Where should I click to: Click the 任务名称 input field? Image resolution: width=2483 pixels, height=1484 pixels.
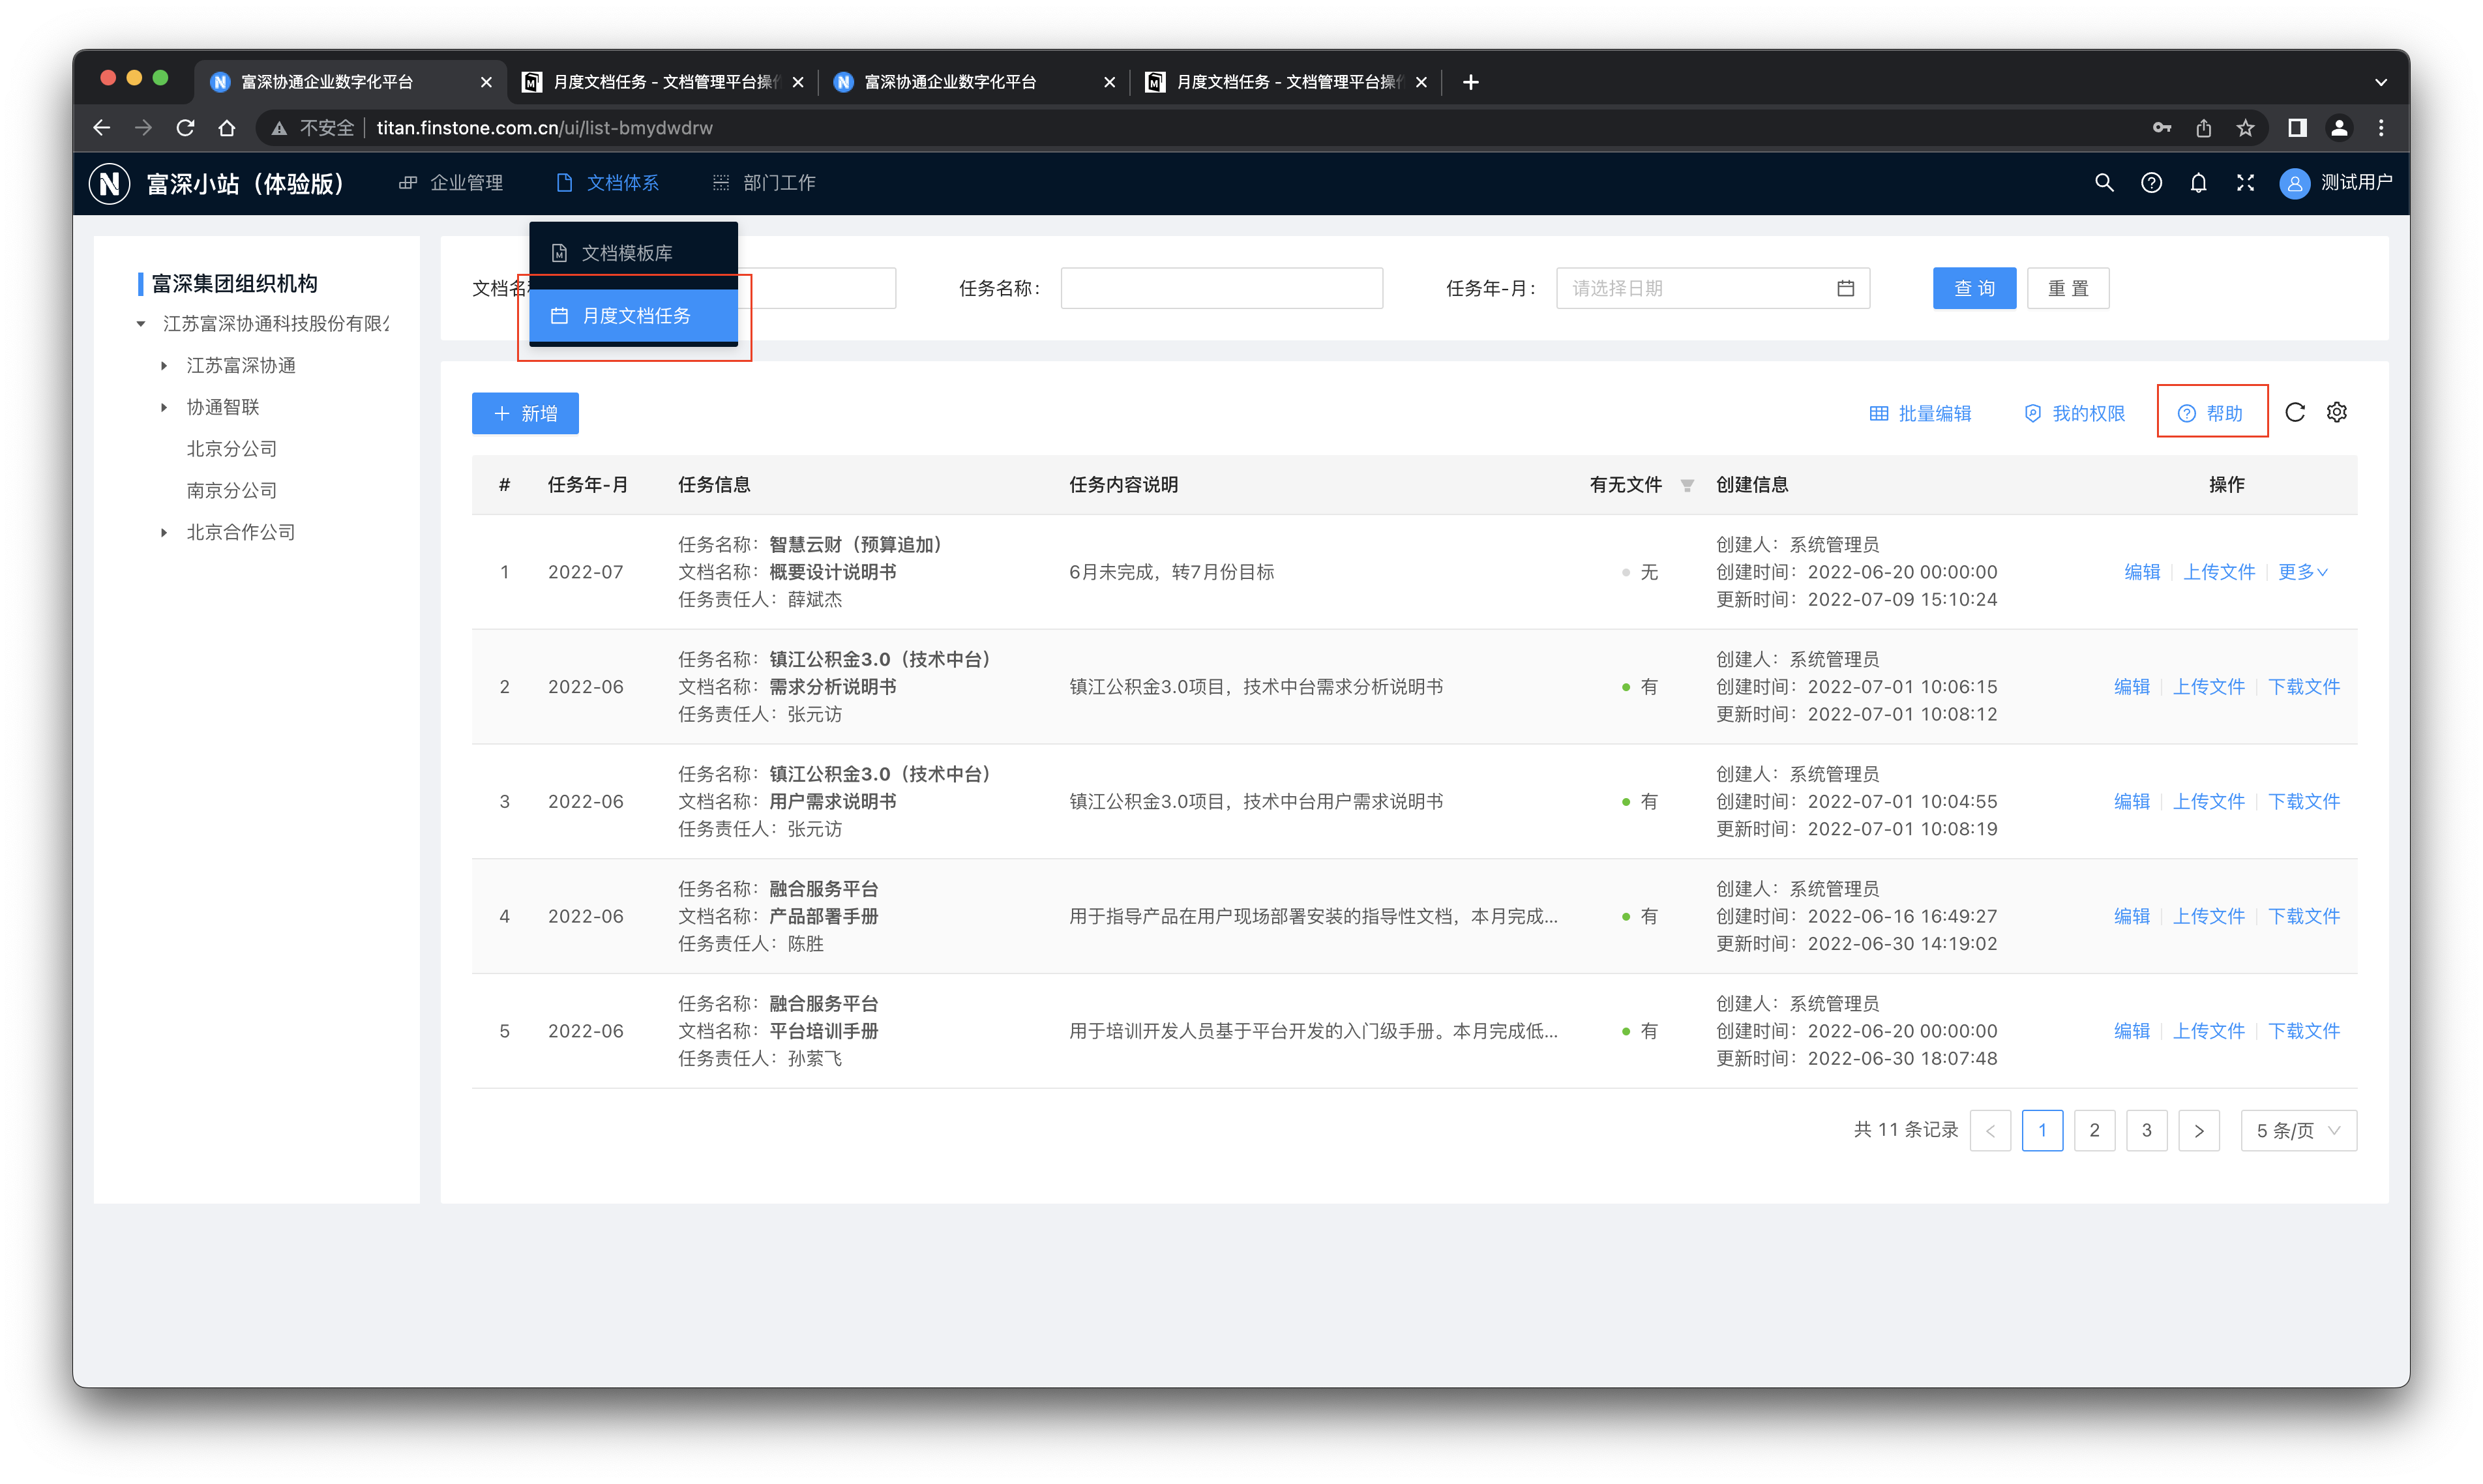[x=1221, y=288]
